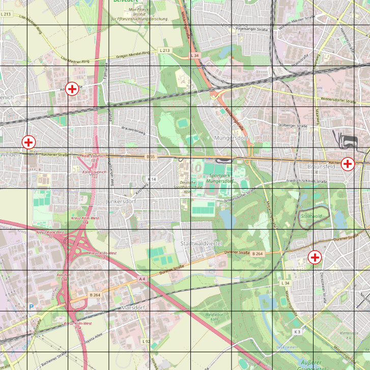370x370 pixels.
Task: Select B 264 shield near Frechen
Action: click(95, 295)
